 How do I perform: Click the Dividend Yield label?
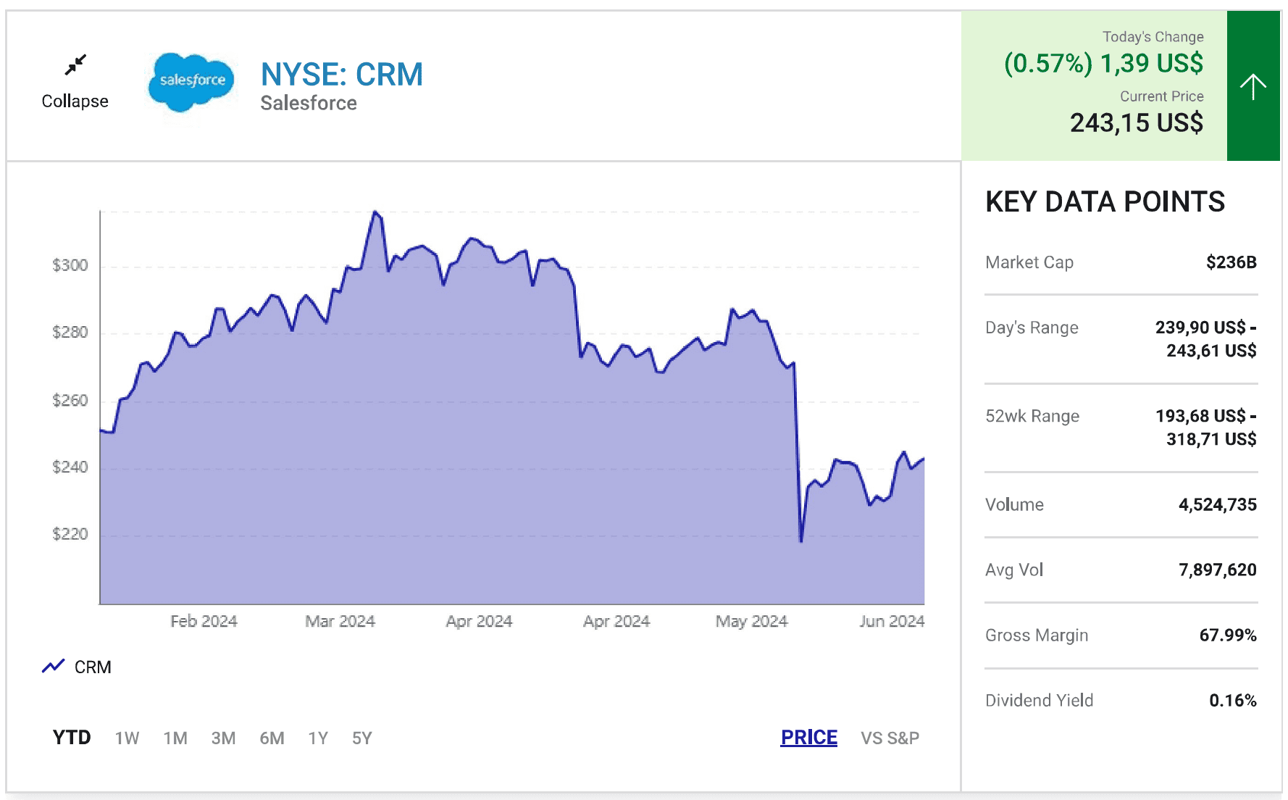[x=1039, y=701]
